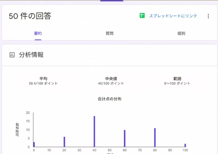218x154 pixels.
Task: Switch to the 個別 tab
Action: click(x=181, y=33)
